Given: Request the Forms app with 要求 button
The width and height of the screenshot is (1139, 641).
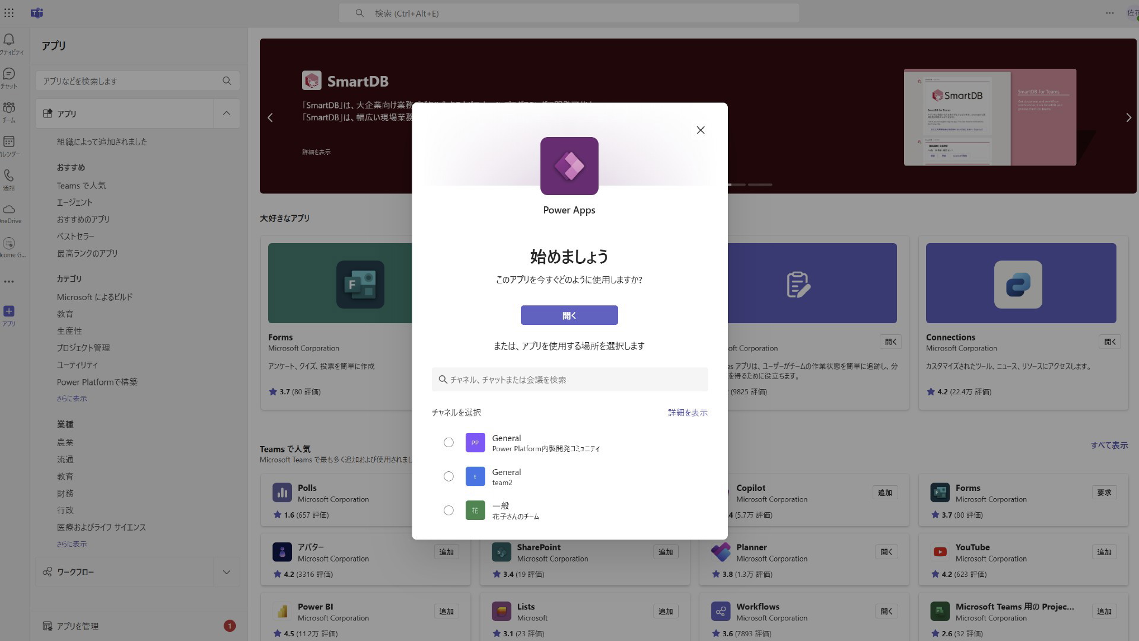Looking at the screenshot, I should point(1104,493).
